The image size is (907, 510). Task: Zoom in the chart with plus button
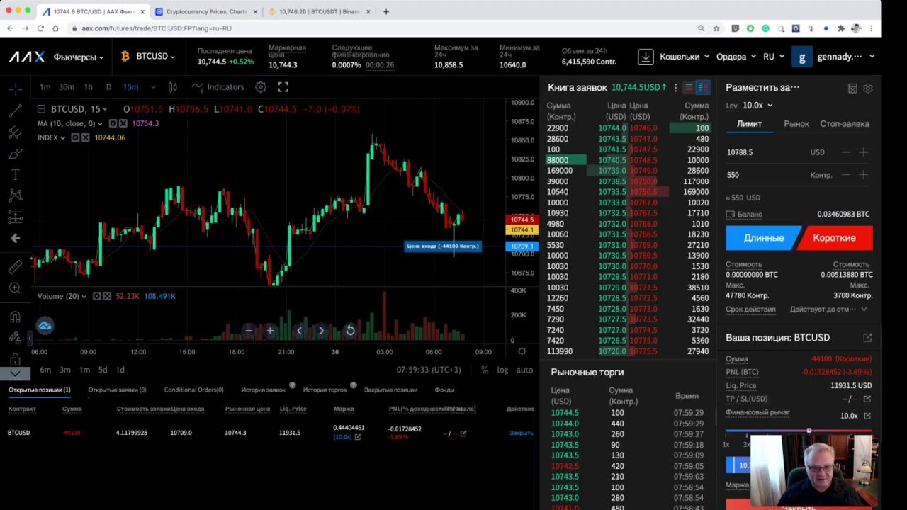click(270, 331)
